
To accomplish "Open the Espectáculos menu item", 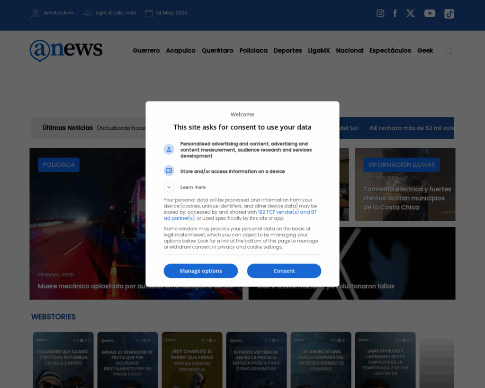I will click(390, 51).
